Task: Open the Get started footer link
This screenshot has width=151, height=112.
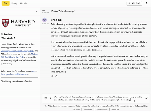Action: pos(76,109)
